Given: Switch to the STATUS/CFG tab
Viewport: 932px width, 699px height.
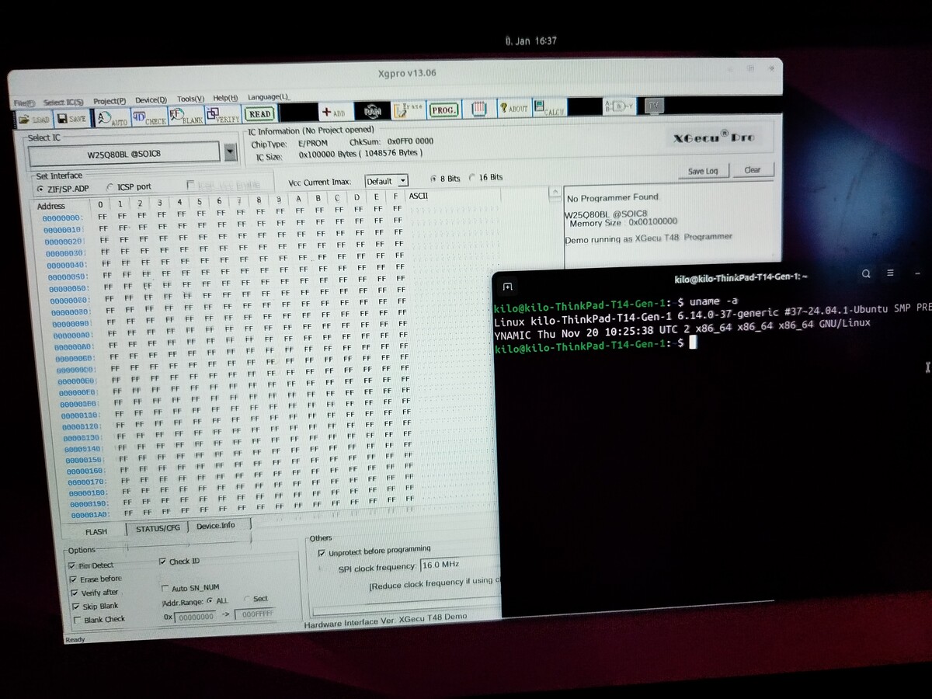Looking at the screenshot, I should 158,528.
